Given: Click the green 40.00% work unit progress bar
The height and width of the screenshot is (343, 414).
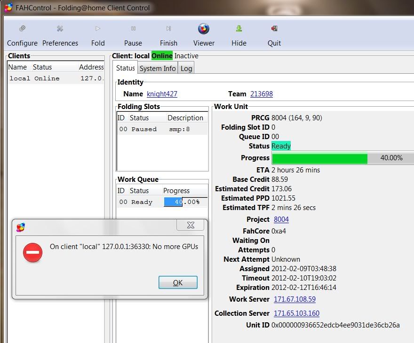Looking at the screenshot, I should point(343,158).
